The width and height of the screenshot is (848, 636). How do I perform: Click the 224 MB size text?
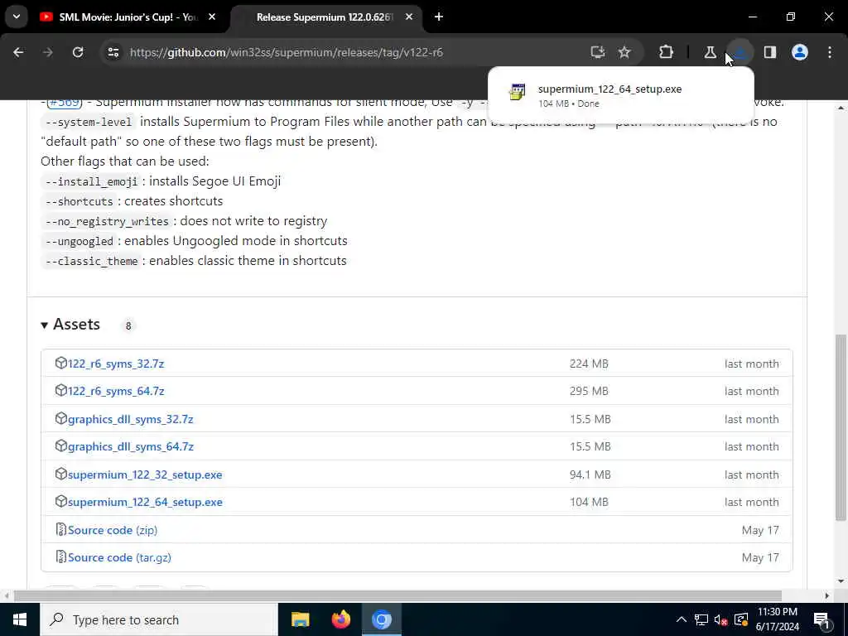(x=589, y=364)
